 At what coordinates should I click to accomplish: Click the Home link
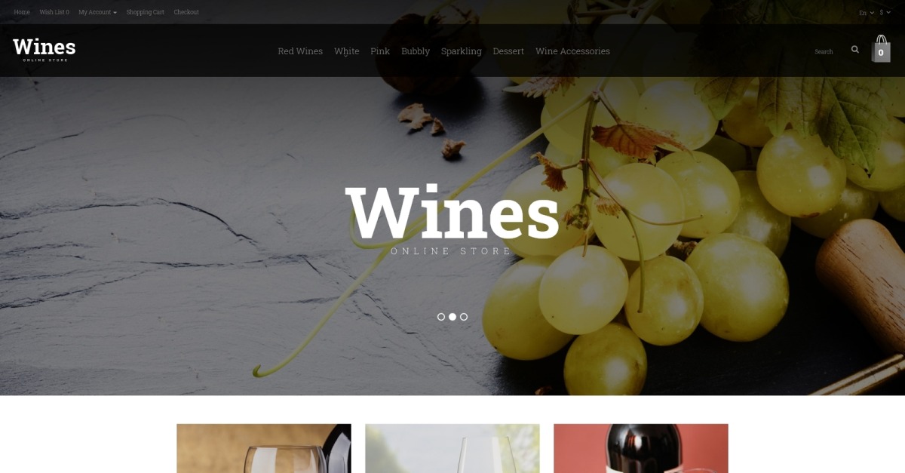pyautogui.click(x=22, y=12)
